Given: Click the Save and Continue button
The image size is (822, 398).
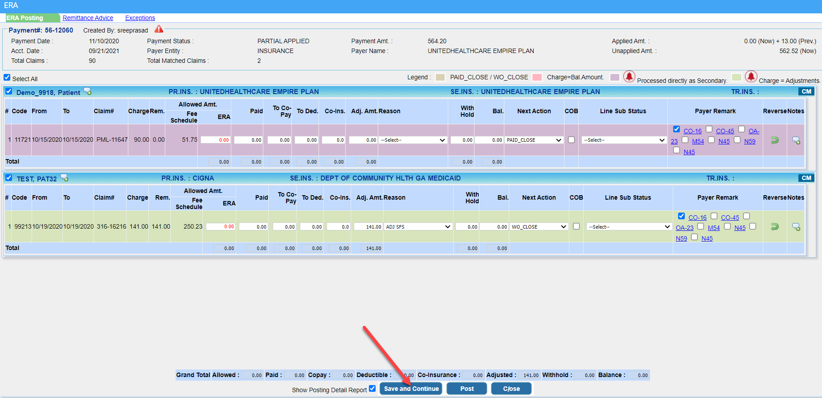Looking at the screenshot, I should pyautogui.click(x=411, y=389).
